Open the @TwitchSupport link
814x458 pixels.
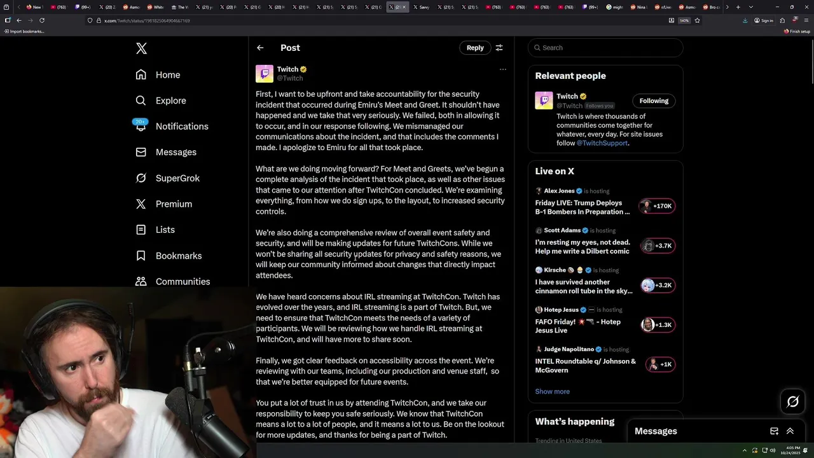tap(602, 143)
